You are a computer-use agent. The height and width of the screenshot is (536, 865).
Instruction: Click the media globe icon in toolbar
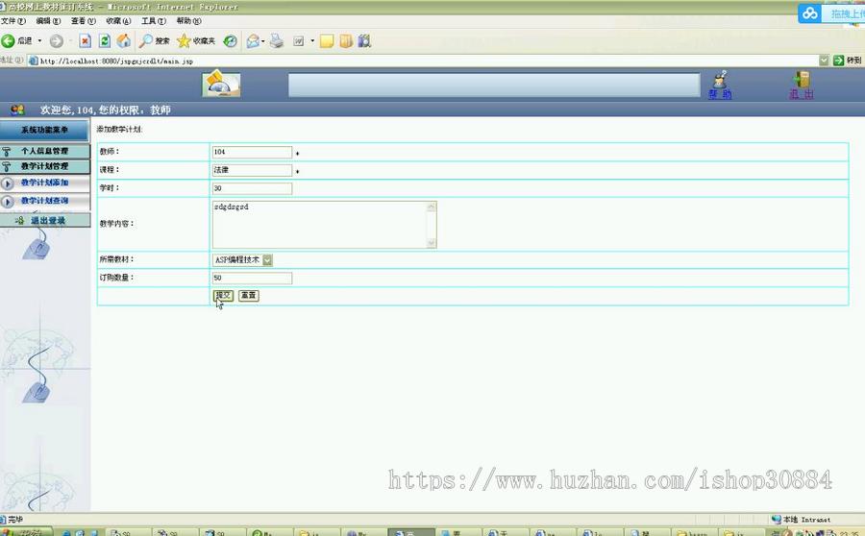[230, 40]
